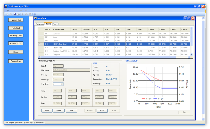
Task: Click the New document toolbar icon
Action: 7,14
